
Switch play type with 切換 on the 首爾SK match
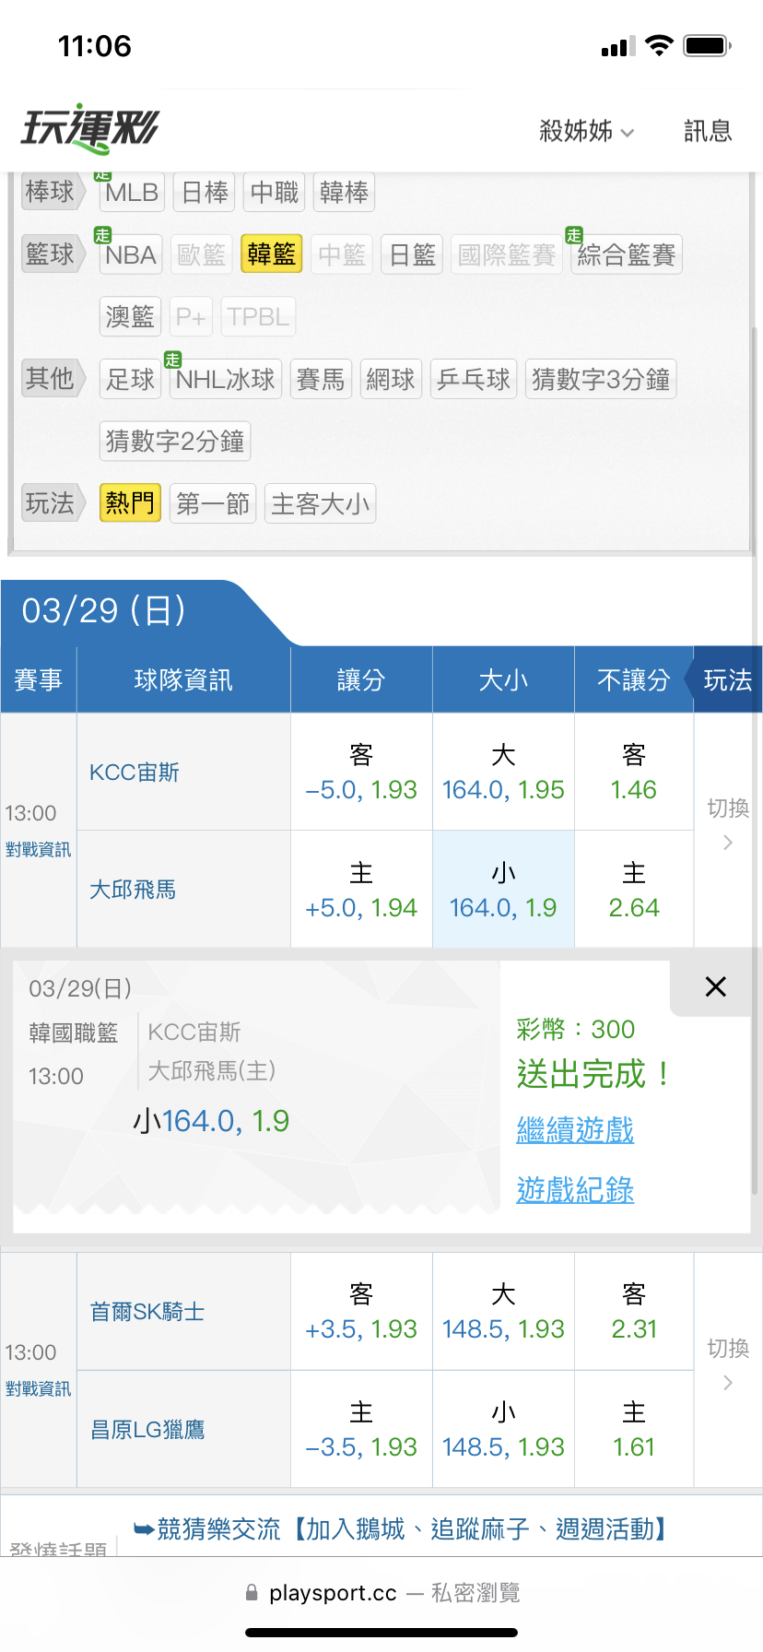[x=727, y=1364]
